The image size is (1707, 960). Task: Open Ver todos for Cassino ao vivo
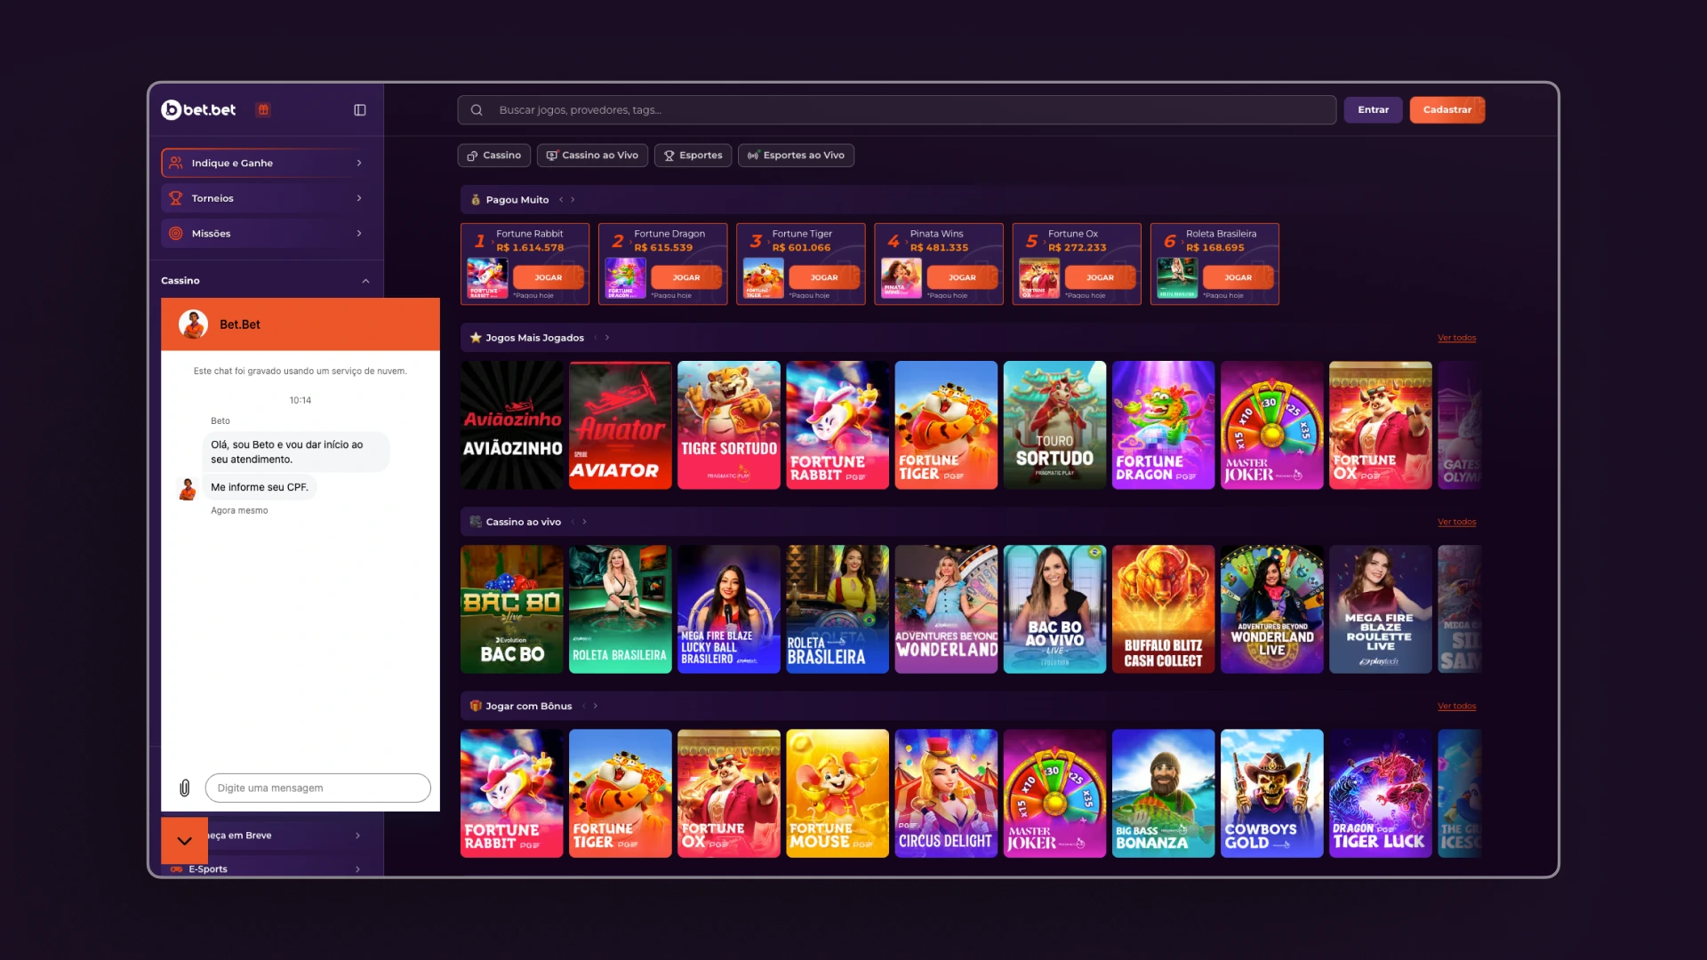pyautogui.click(x=1456, y=522)
